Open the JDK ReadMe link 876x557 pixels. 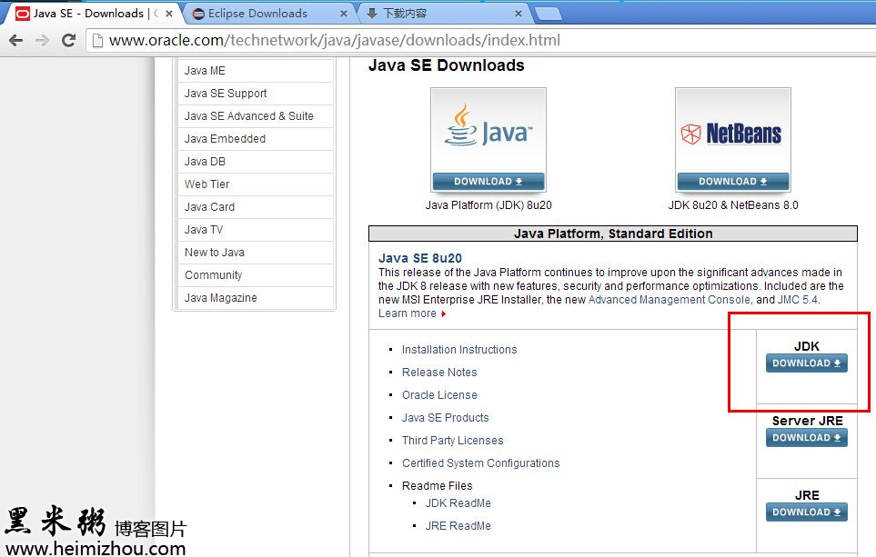pos(458,503)
